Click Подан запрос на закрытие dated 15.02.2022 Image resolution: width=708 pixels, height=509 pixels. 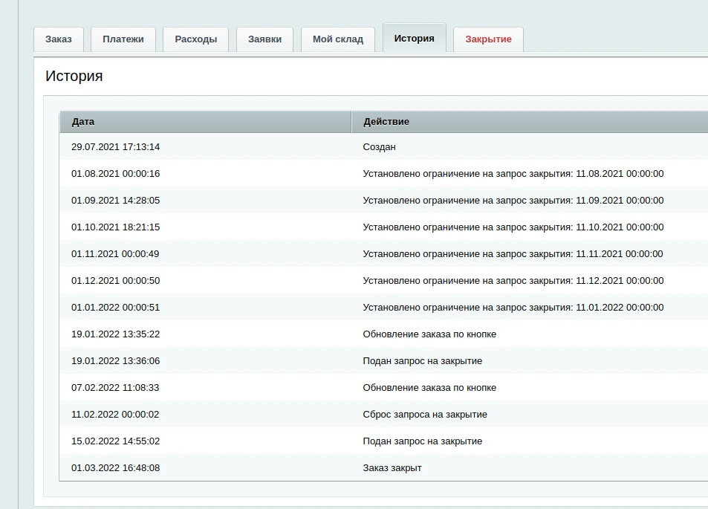pyautogui.click(x=423, y=441)
